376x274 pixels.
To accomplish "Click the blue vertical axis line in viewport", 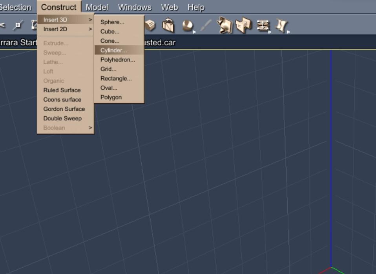I will click(x=331, y=158).
